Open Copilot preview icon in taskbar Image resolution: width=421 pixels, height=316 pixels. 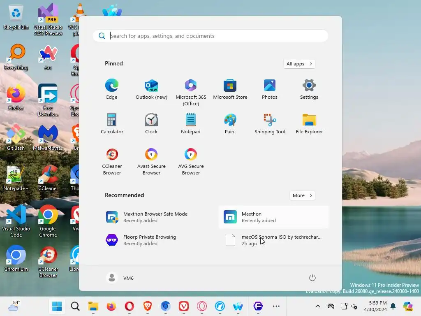tap(408, 306)
